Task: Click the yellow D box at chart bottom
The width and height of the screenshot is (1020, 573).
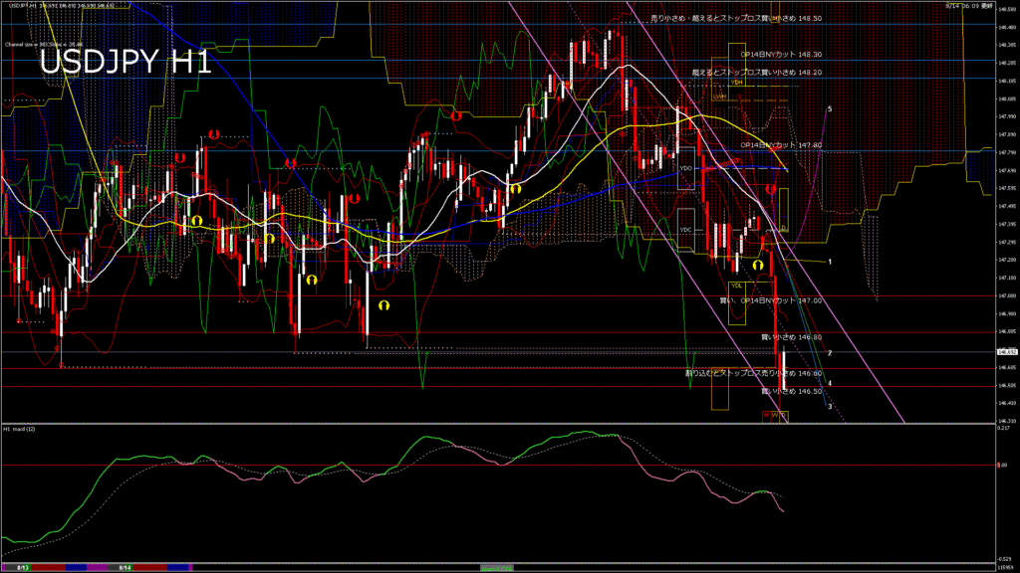Action: (783, 415)
